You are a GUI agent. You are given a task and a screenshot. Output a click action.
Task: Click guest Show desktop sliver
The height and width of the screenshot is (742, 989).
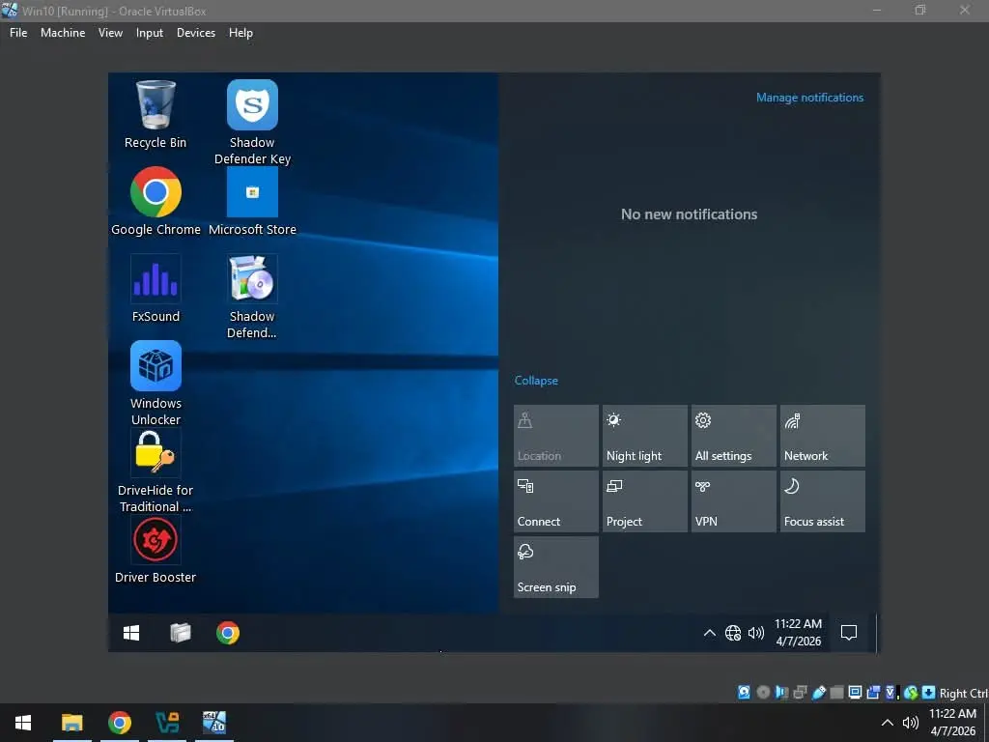pos(877,633)
